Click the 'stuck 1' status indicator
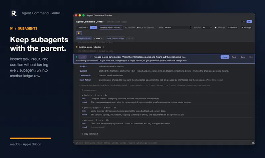The height and width of the screenshot is (158, 265). (151, 28)
